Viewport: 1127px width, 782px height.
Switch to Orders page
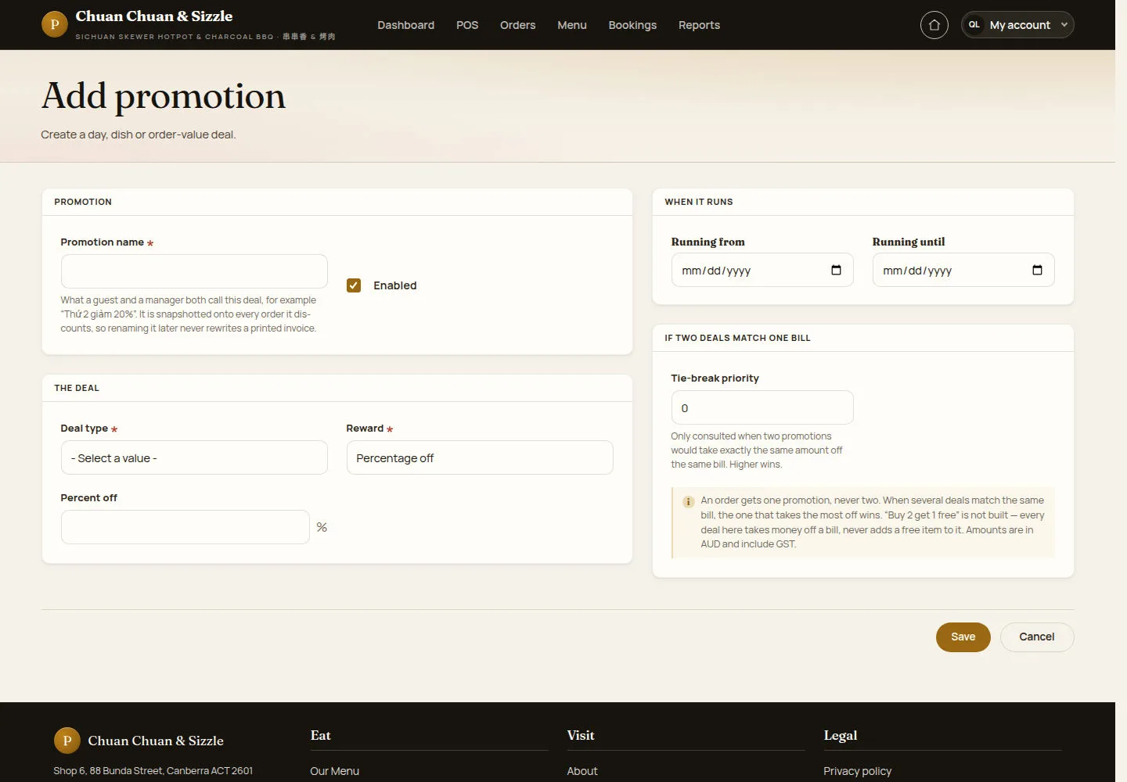(517, 25)
